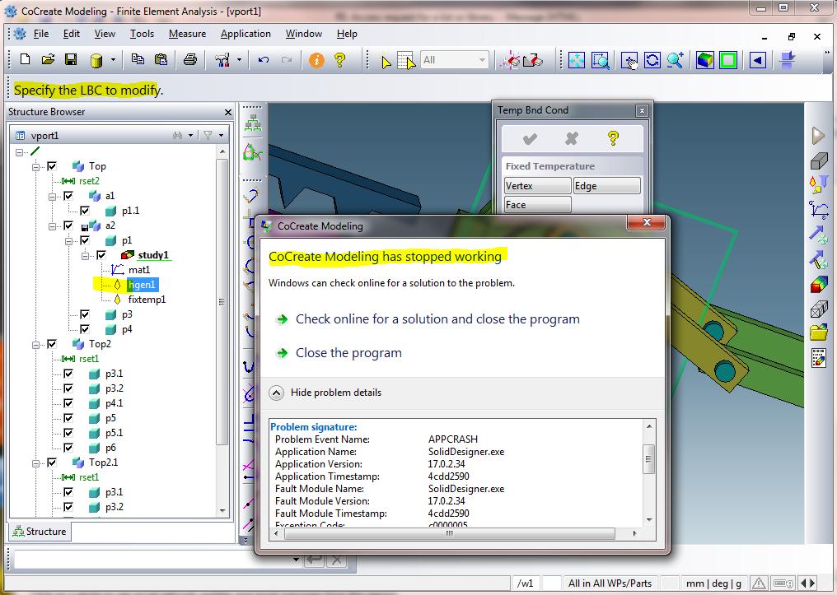837x595 pixels.
Task: Click 'Close the program' in crash dialog
Action: pos(348,353)
